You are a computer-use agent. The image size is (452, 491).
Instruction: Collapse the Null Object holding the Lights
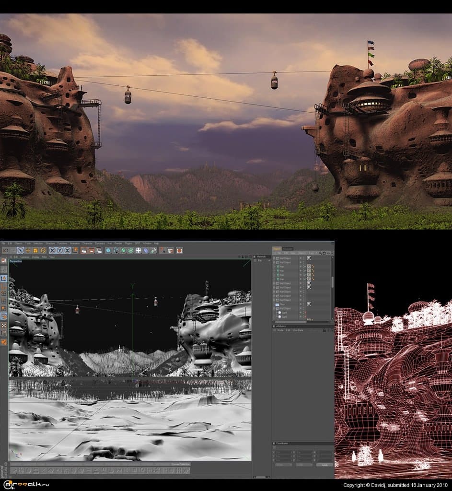click(274, 308)
